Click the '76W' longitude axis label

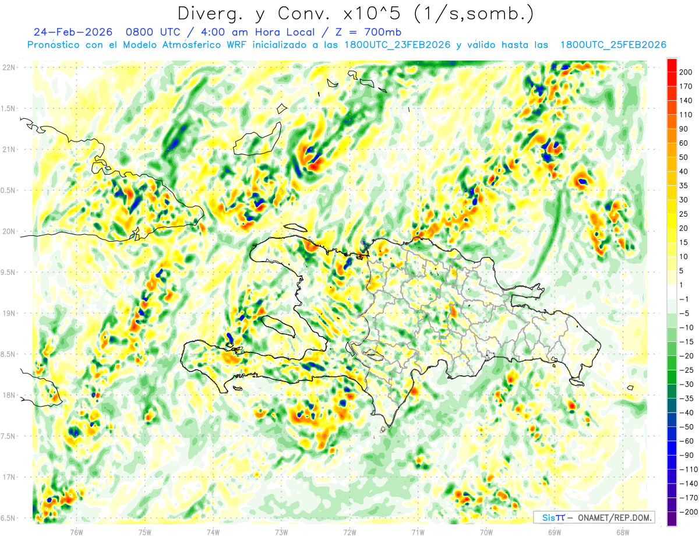tap(76, 532)
